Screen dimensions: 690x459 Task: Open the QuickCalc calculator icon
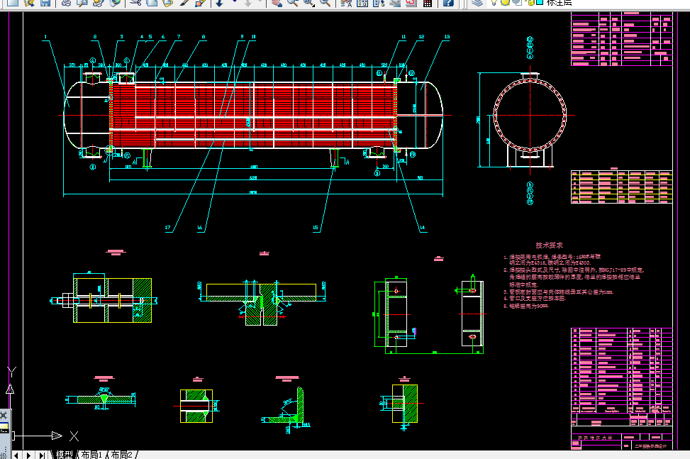428,3
